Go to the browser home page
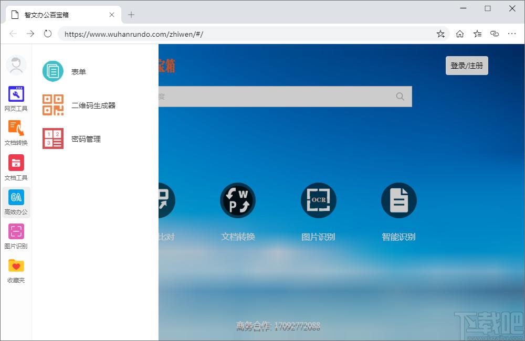The width and height of the screenshot is (525, 341). coord(460,34)
